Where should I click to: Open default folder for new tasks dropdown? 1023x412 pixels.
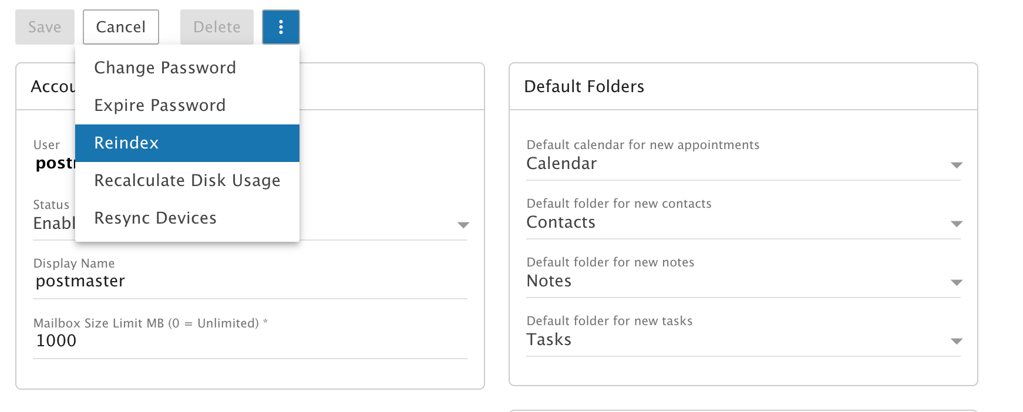click(x=957, y=341)
